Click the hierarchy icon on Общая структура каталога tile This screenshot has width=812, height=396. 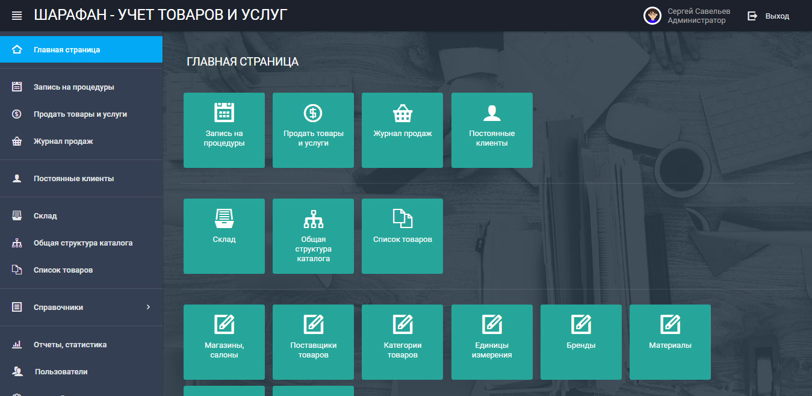[x=313, y=218]
